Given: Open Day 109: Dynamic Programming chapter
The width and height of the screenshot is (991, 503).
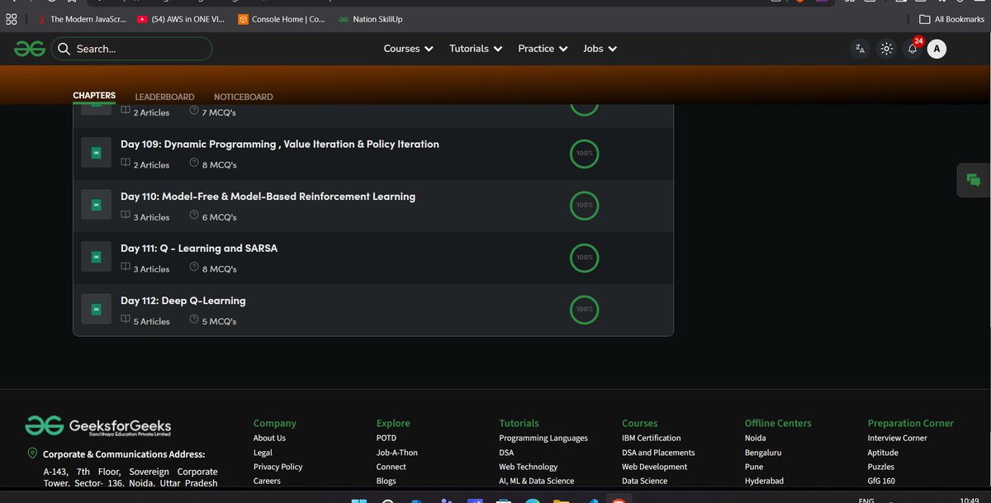Looking at the screenshot, I should pos(280,144).
